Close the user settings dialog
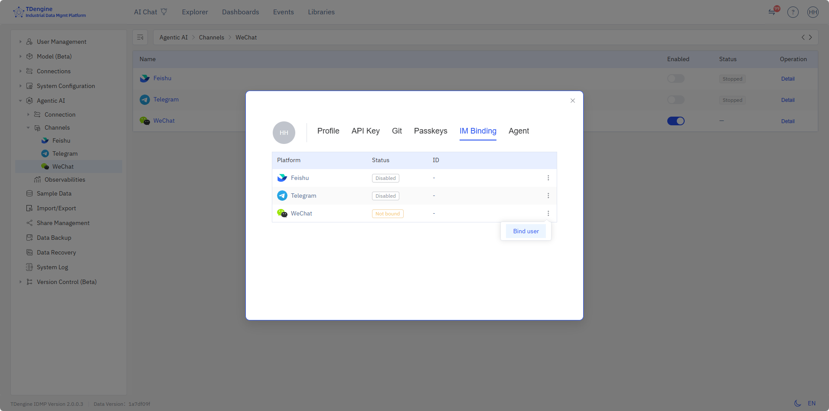This screenshot has height=411, width=829. click(x=573, y=101)
